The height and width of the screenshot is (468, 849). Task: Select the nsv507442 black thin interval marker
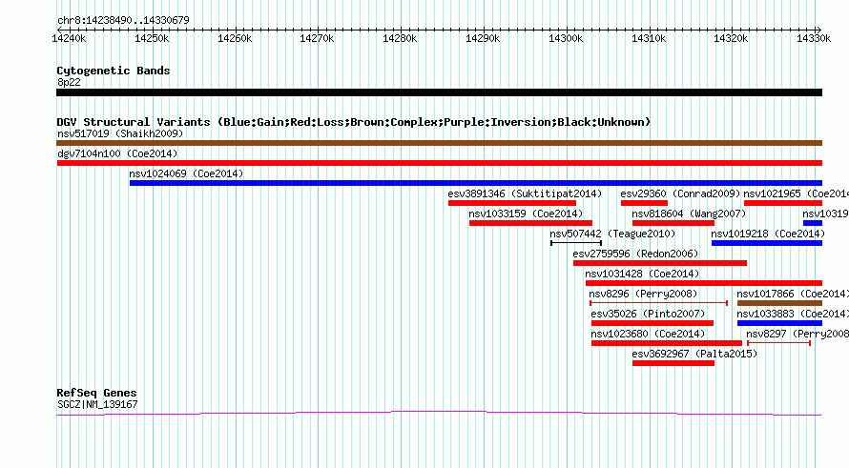coord(576,243)
